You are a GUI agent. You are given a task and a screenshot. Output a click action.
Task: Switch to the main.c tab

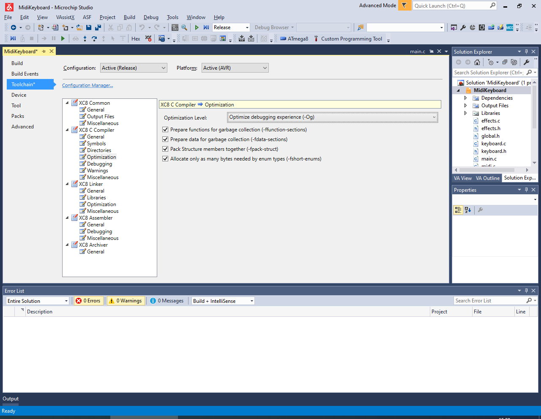(417, 52)
